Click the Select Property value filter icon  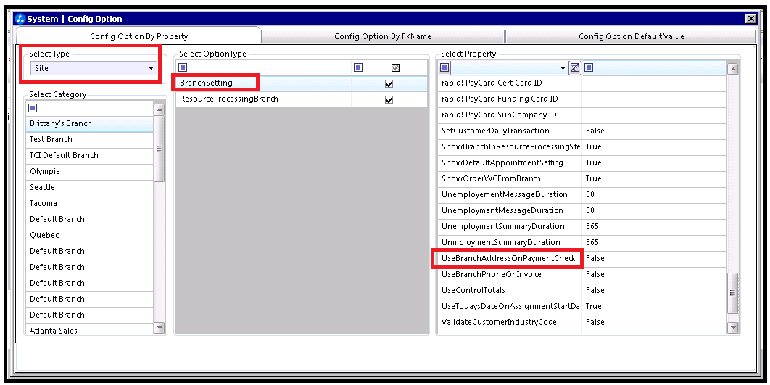pos(589,67)
